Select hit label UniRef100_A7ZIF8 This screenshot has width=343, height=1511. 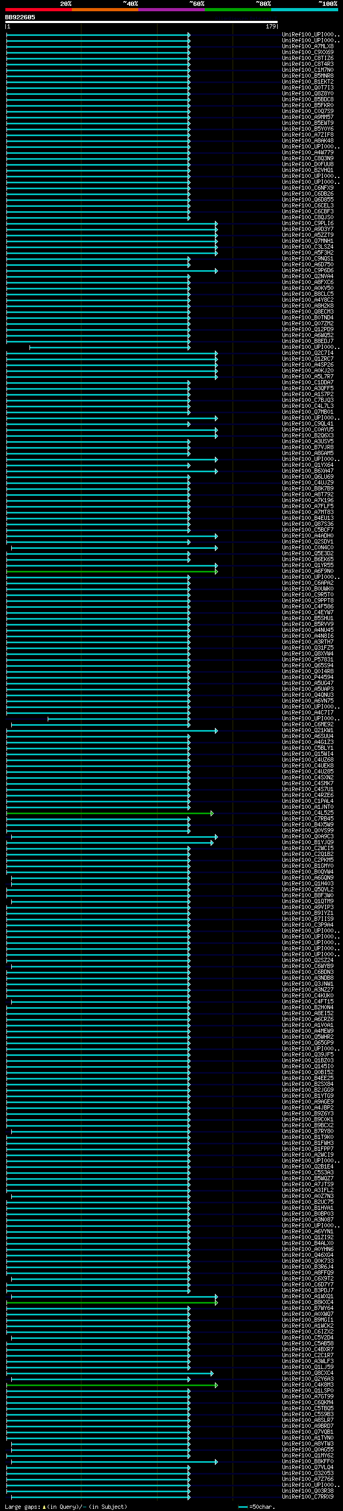(x=308, y=135)
